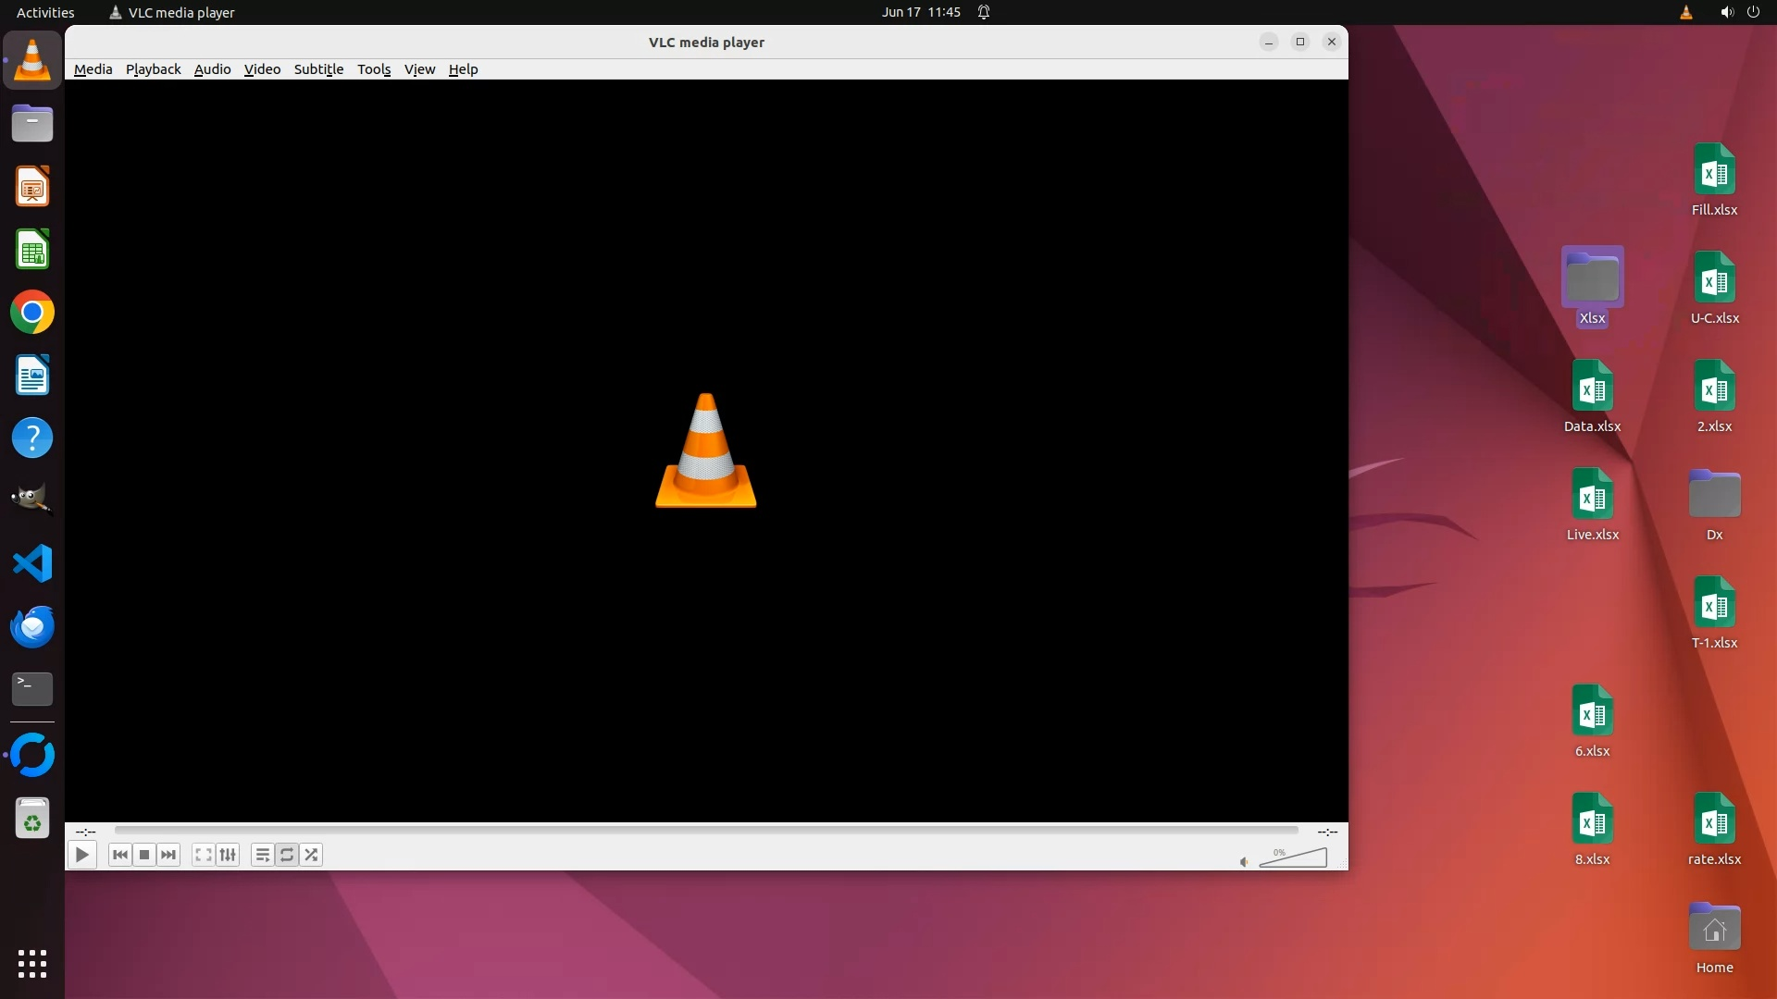1777x999 pixels.
Task: Open the Playback menu
Action: pos(153,69)
